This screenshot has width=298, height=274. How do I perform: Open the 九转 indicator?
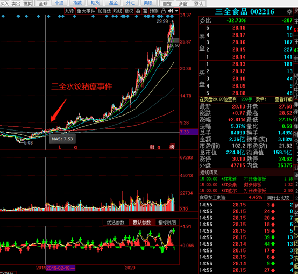point(69,11)
